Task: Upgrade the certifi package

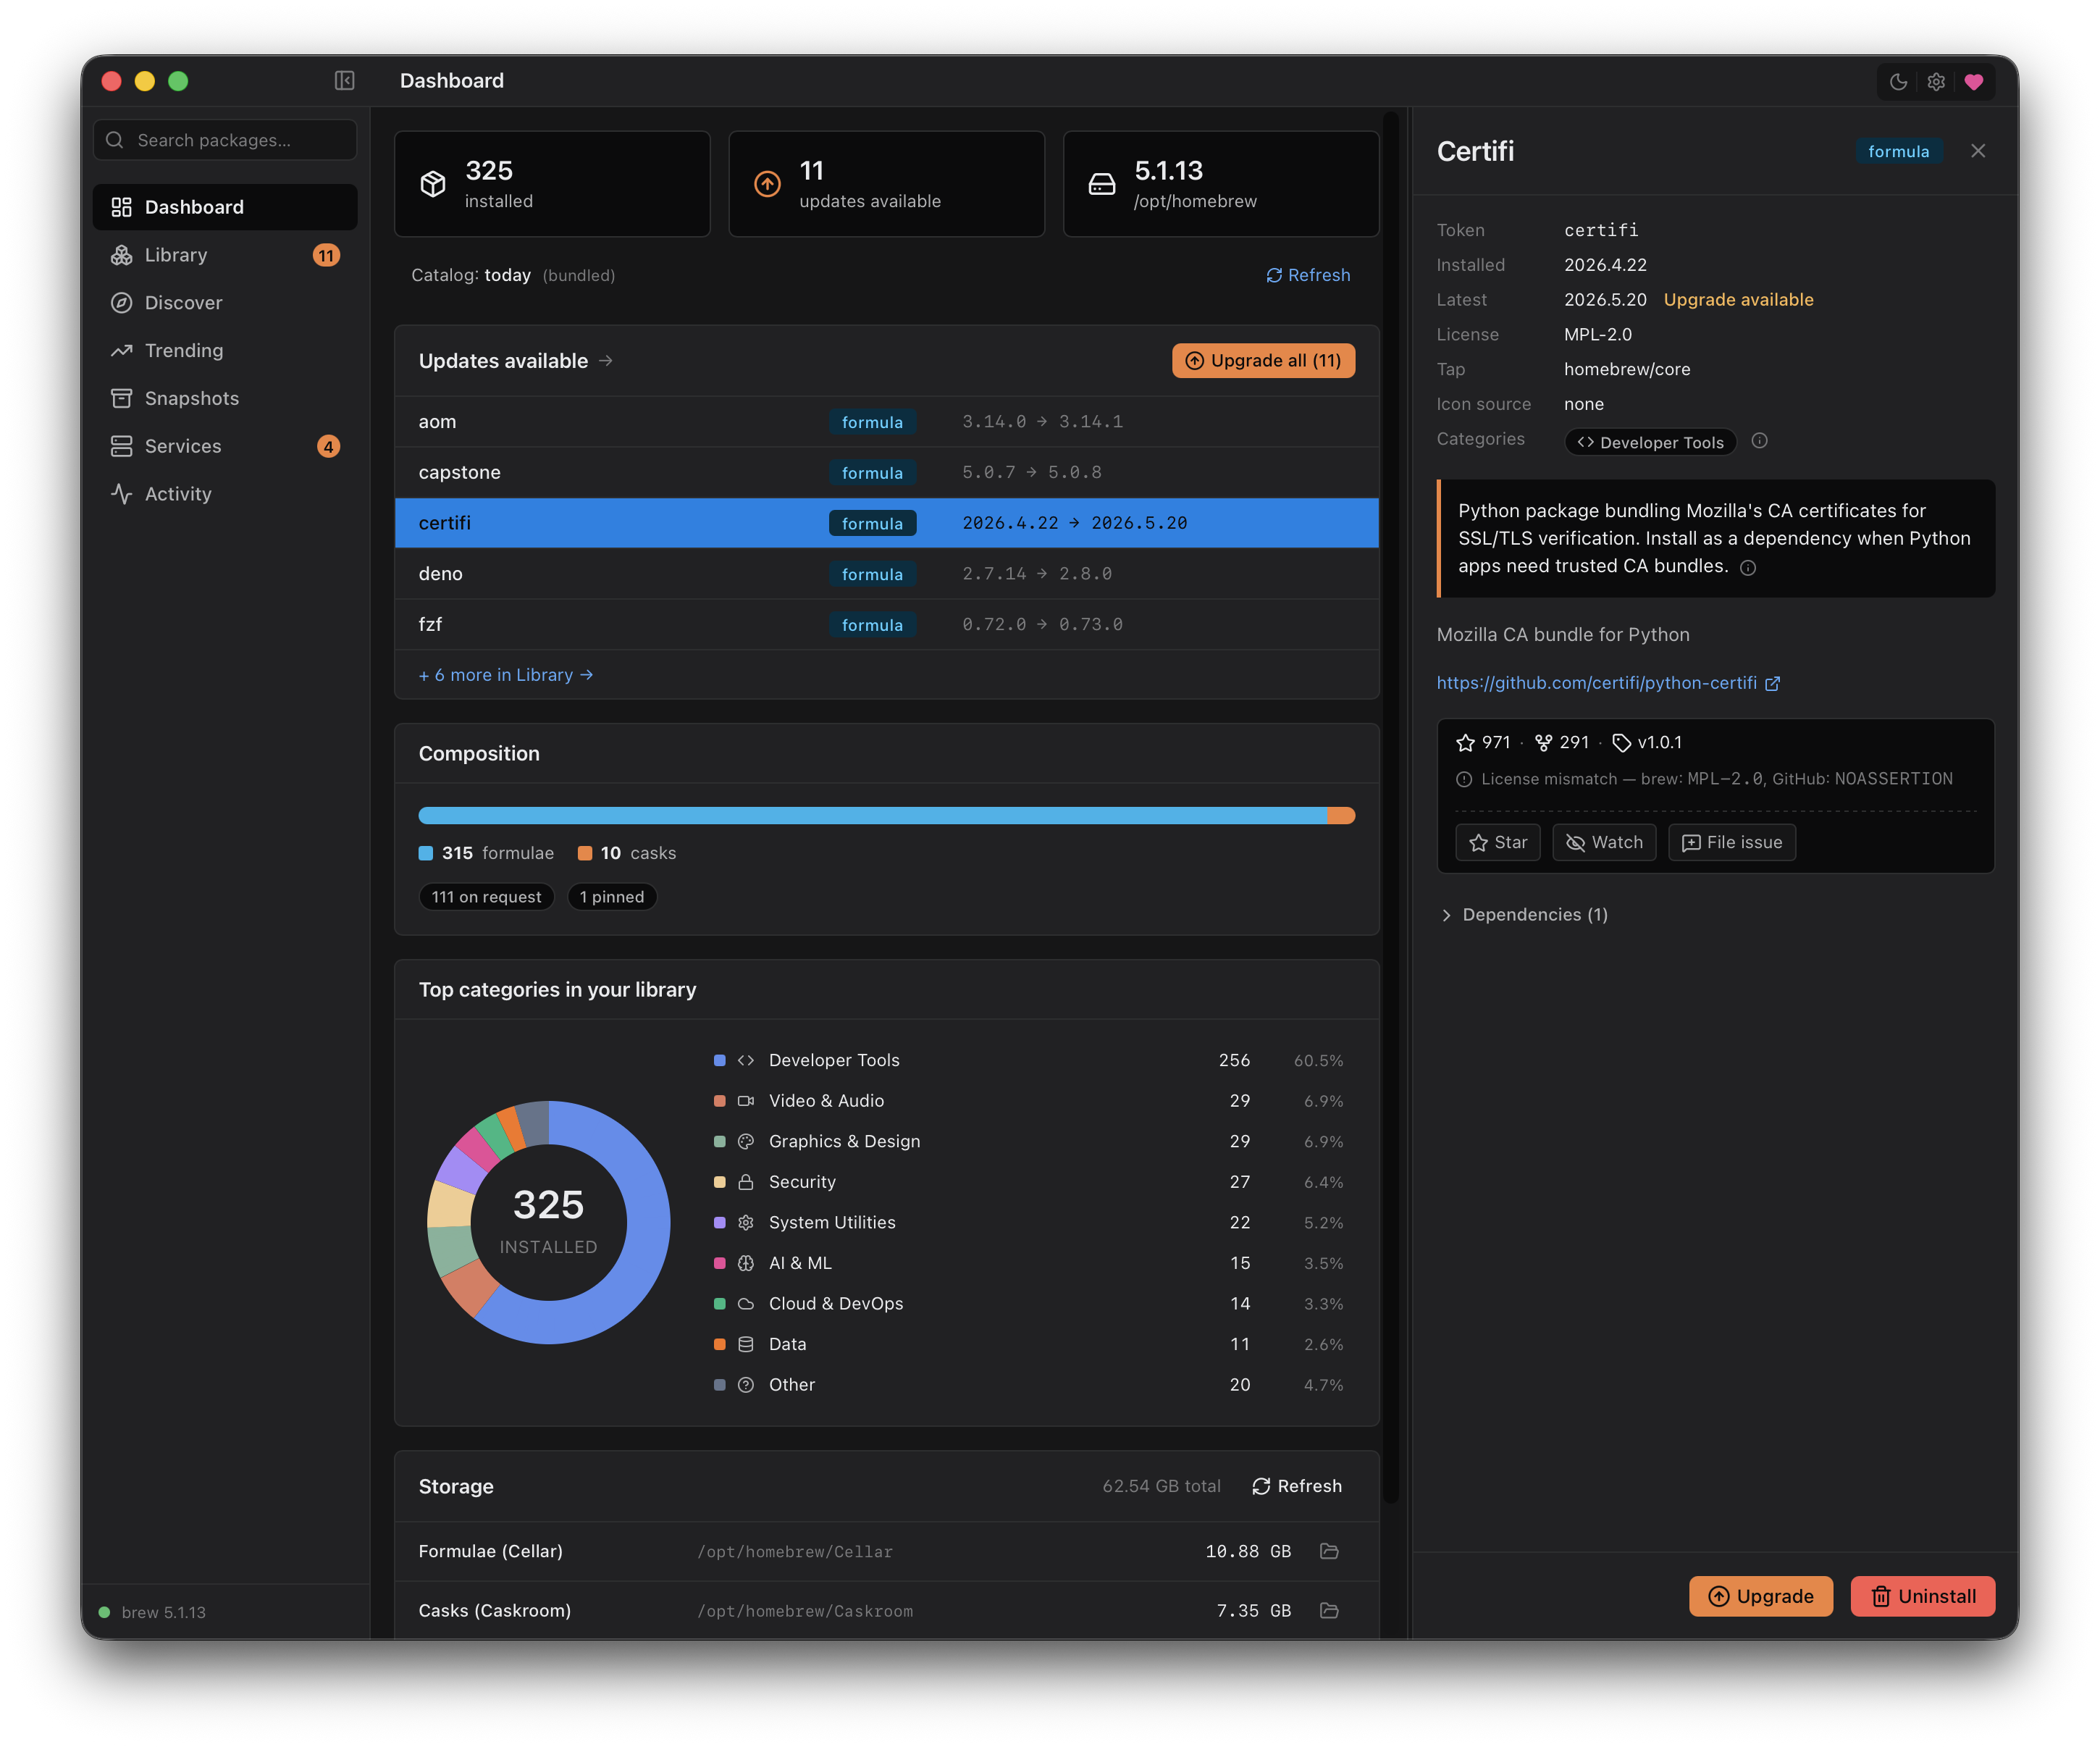Action: [x=1760, y=1596]
